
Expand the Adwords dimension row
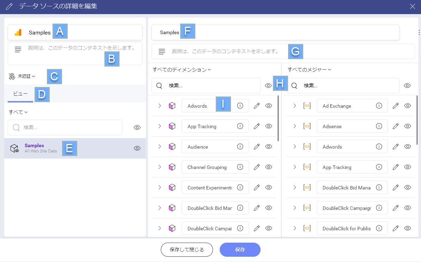(159, 106)
